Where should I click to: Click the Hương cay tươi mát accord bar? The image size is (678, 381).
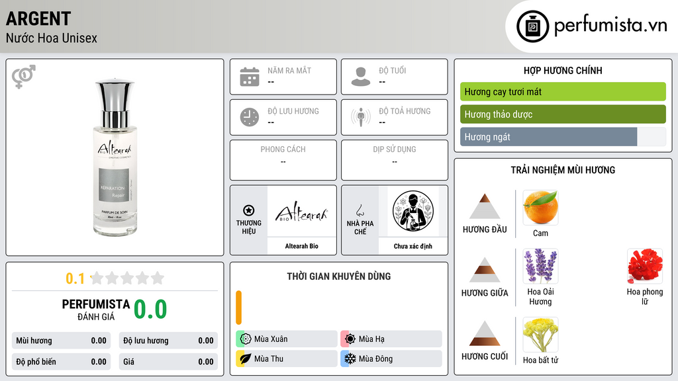click(563, 91)
